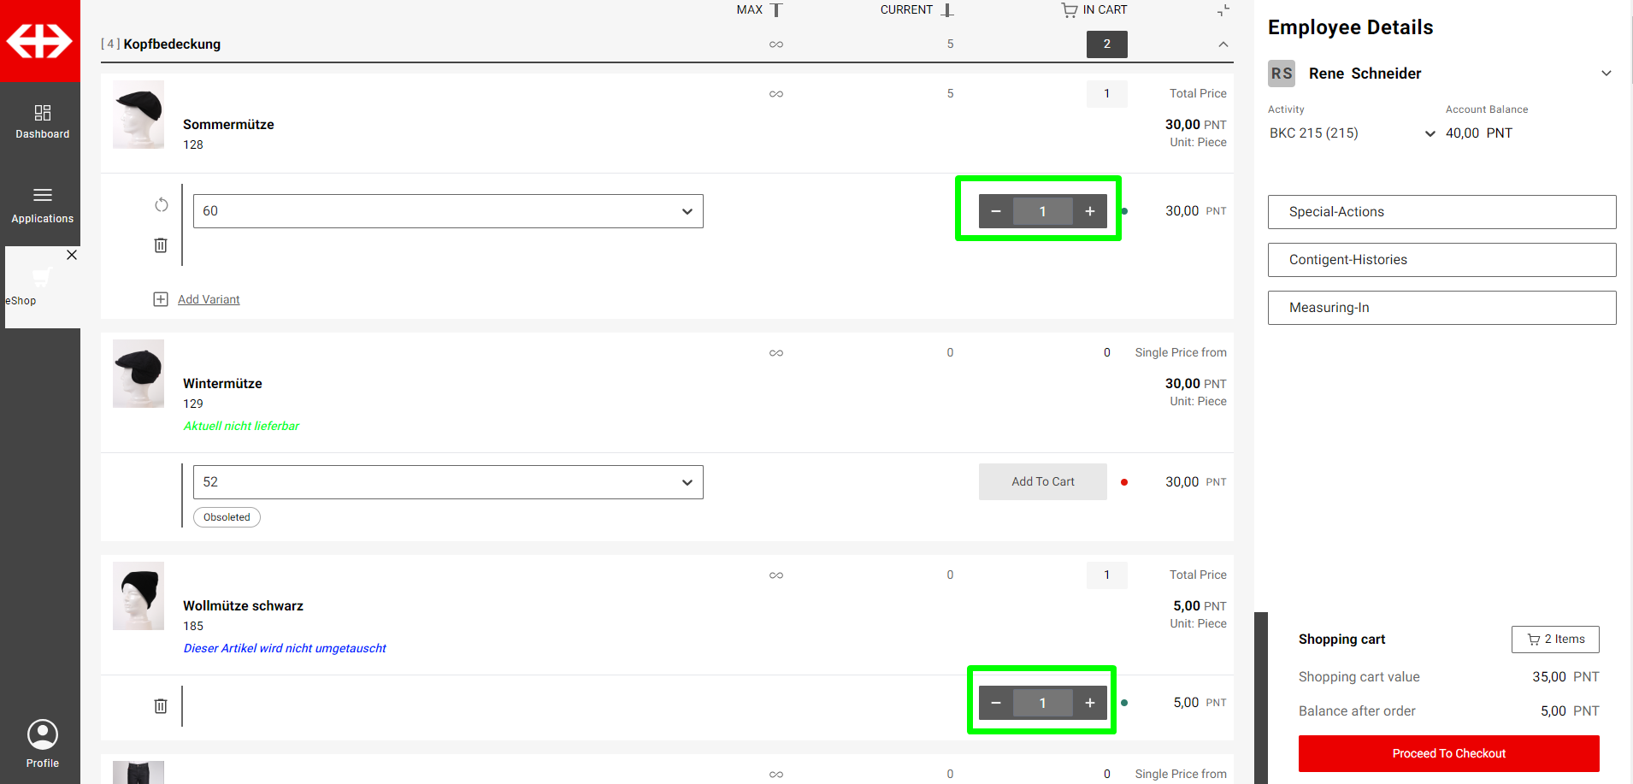Image resolution: width=1633 pixels, height=784 pixels.
Task: Open the Dashboard from the sidebar
Action: [x=42, y=121]
